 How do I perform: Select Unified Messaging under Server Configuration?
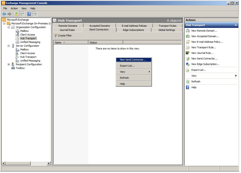pos(30,61)
